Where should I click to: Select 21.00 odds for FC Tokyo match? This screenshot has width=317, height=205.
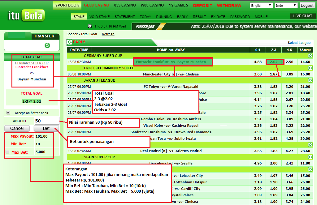305,87
